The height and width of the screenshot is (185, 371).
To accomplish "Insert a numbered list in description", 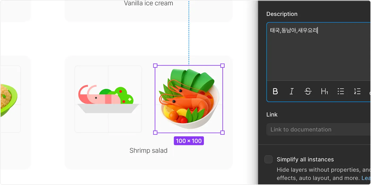I will (357, 91).
